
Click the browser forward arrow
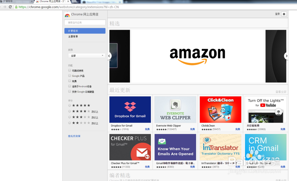[5, 7]
